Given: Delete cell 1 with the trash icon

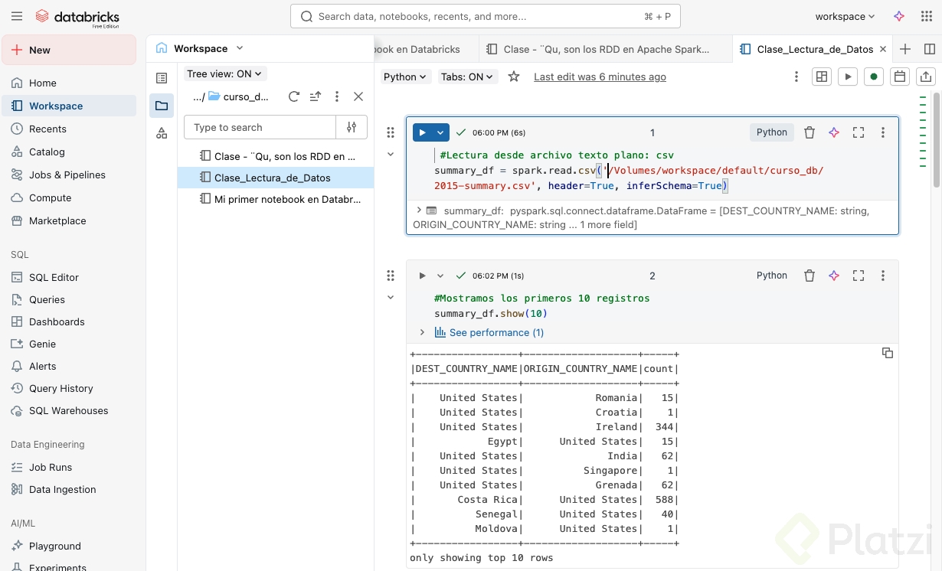Looking at the screenshot, I should click(x=810, y=132).
